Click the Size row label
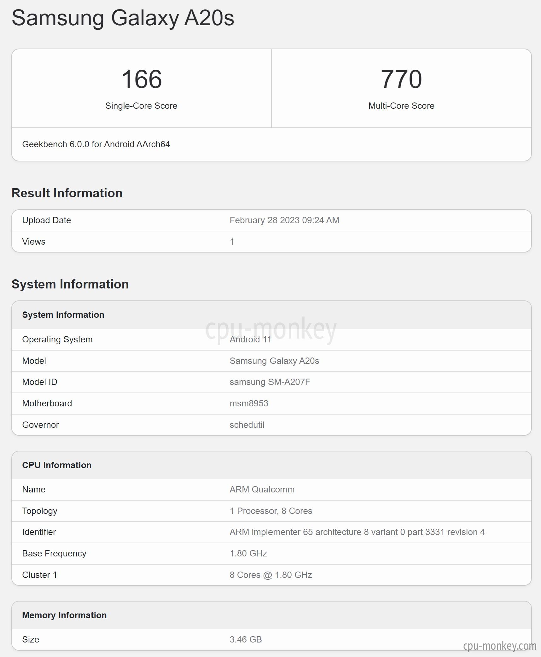This screenshot has width=541, height=657. pos(31,640)
